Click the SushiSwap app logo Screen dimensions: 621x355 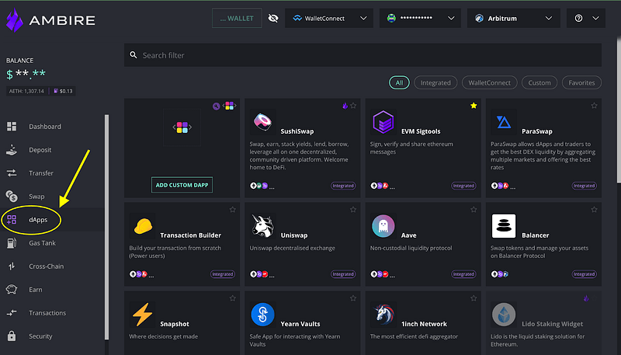click(262, 122)
